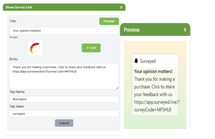Click the Preview panel header text
Image resolution: width=215 pixels, height=139 pixels.
[x=132, y=30]
